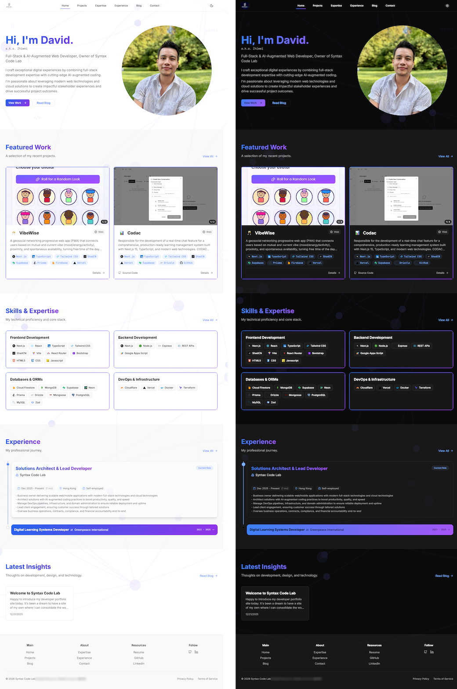This screenshot has height=689, width=457.
Task: Select Expertise in the dark navigation bar
Action: coord(336,6)
